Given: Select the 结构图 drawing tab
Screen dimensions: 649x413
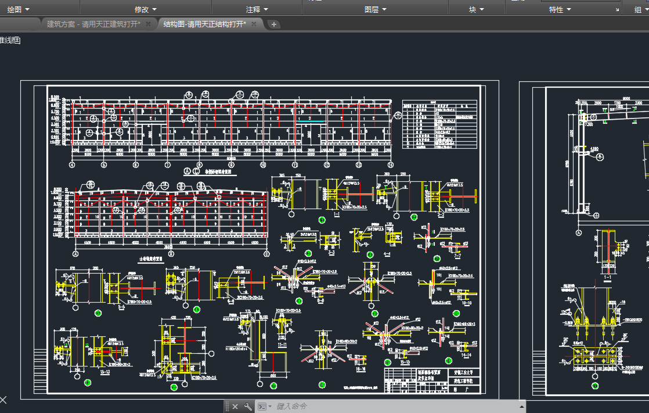Looking at the screenshot, I should coord(204,24).
